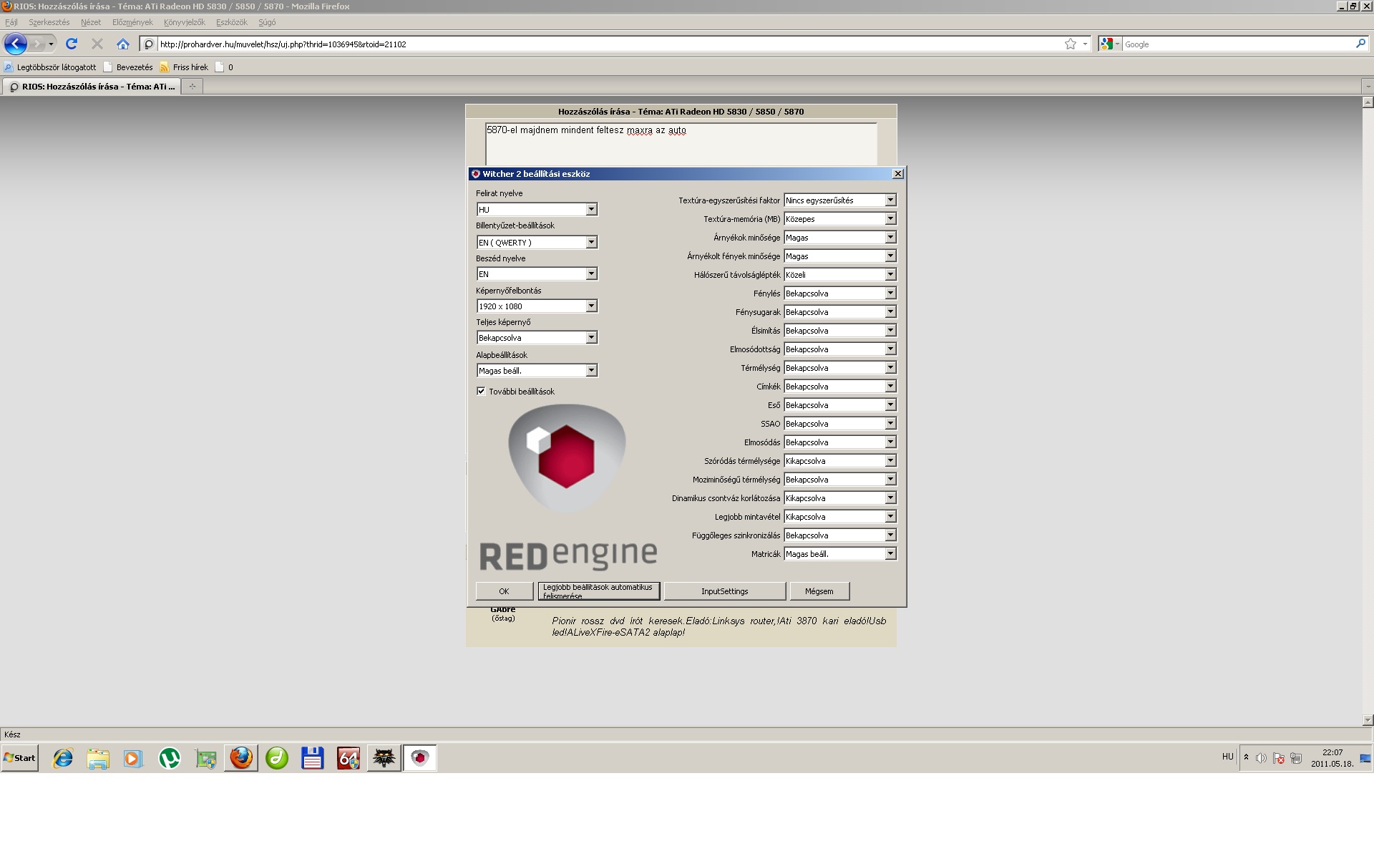Click Firefox forward navigation button

point(38,44)
